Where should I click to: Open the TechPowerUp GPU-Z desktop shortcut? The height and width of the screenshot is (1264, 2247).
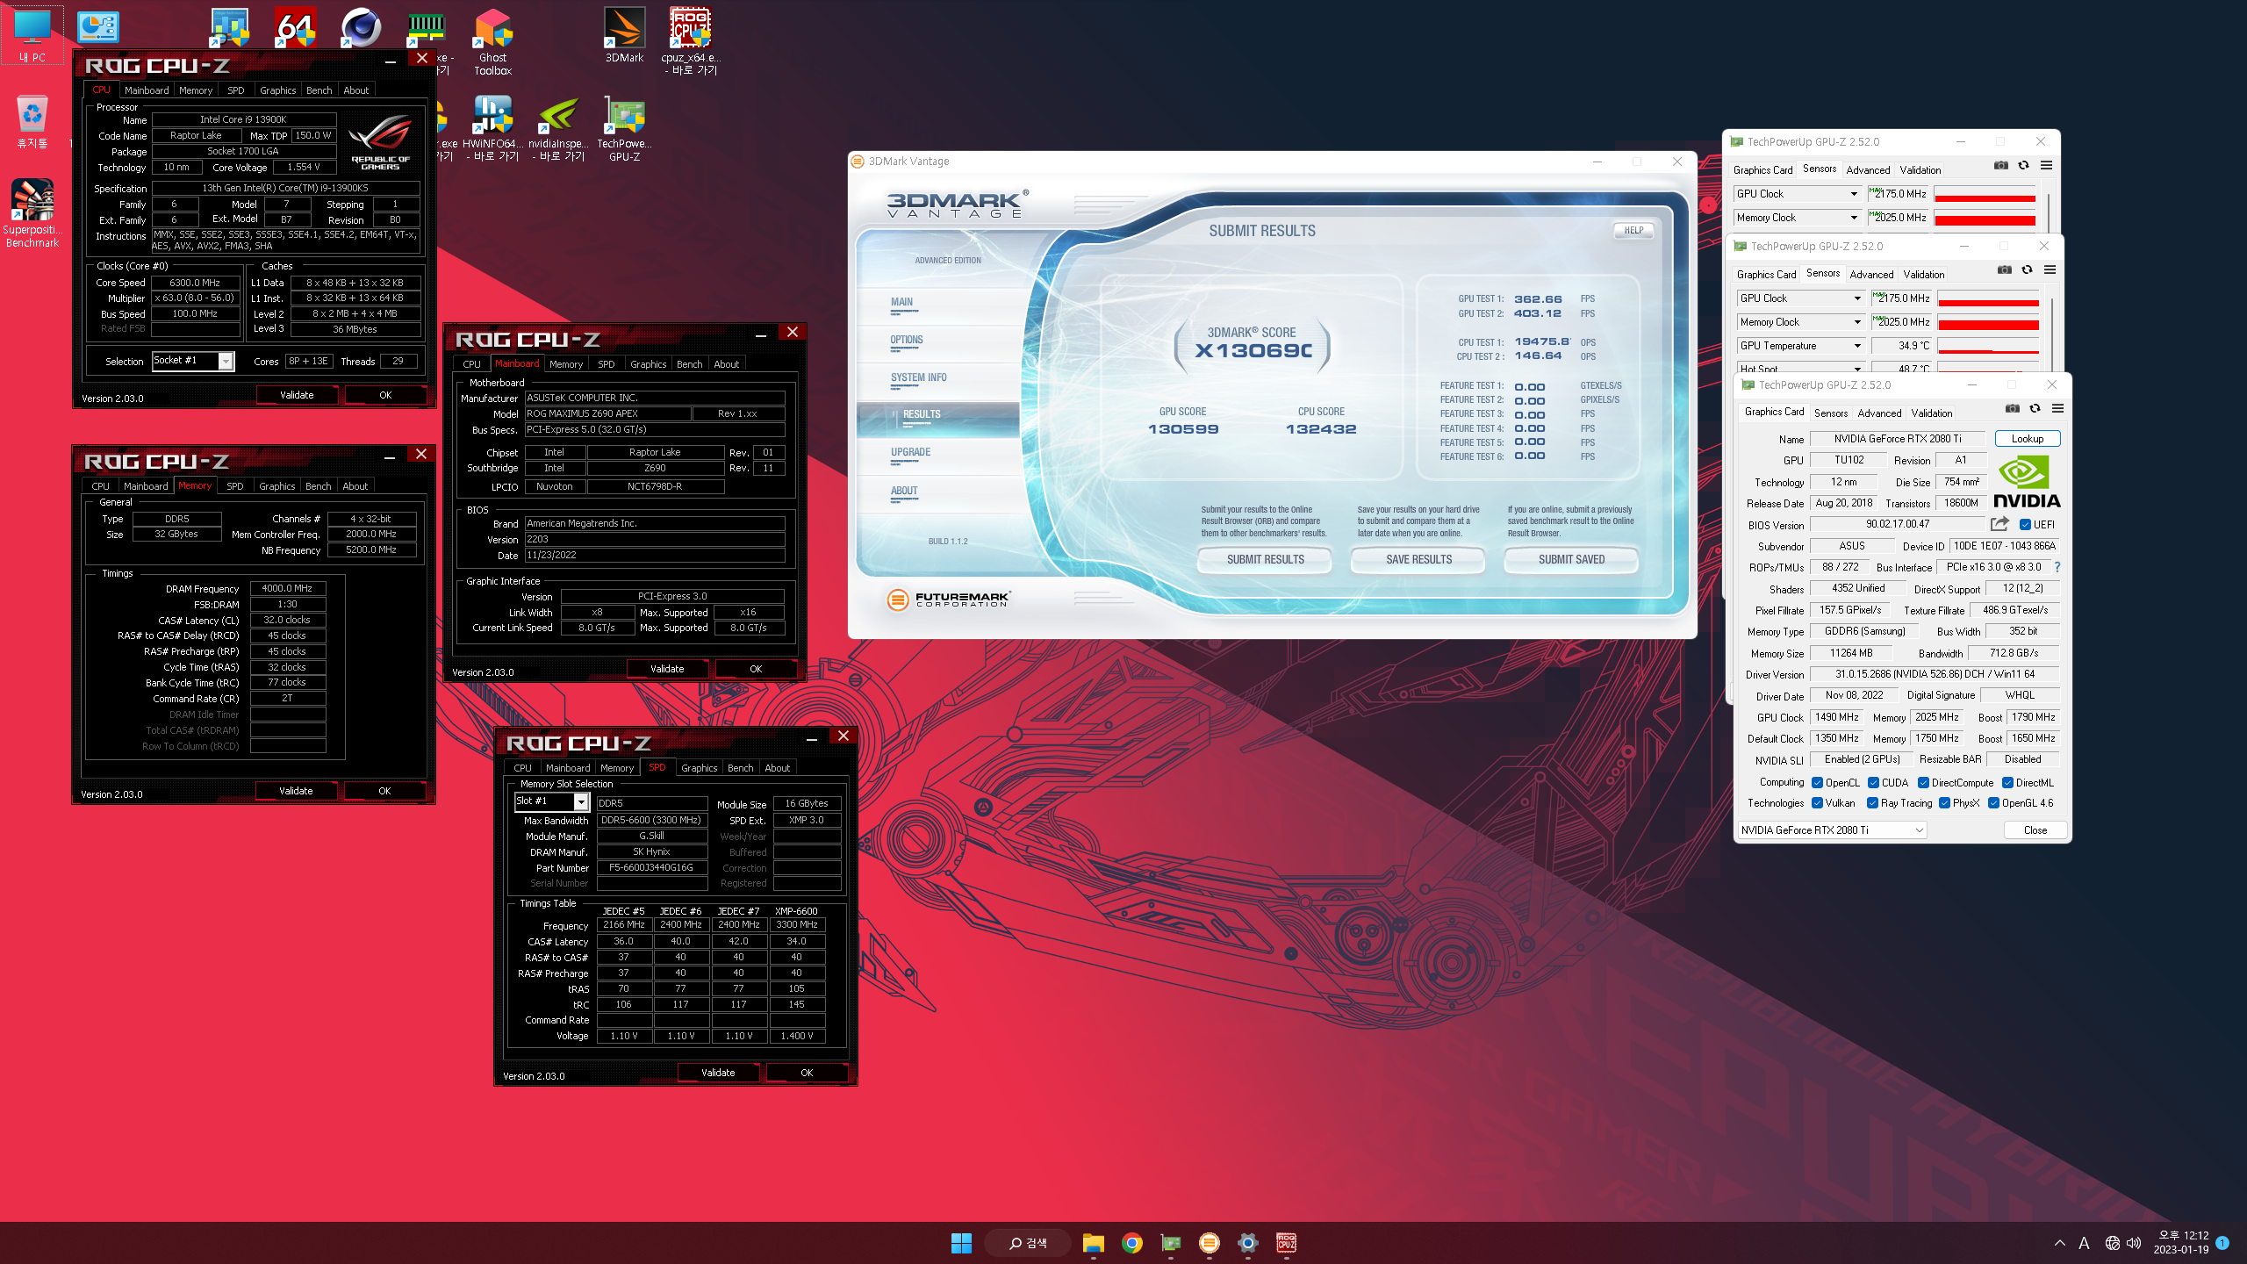624,128
